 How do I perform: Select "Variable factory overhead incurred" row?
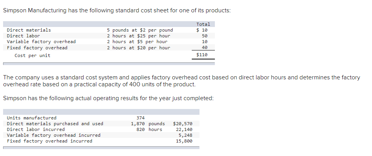click(x=54, y=135)
